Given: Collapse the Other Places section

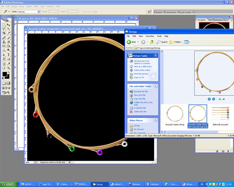Looking at the screenshot, I should point(156,120).
